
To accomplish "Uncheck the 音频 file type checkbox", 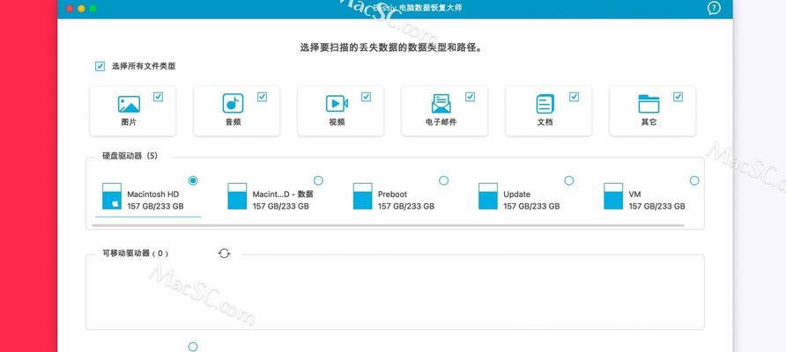I will click(263, 97).
